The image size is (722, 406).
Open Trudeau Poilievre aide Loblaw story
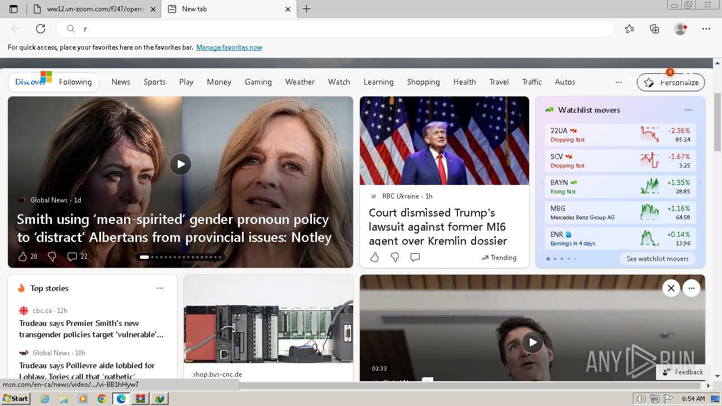click(87, 370)
